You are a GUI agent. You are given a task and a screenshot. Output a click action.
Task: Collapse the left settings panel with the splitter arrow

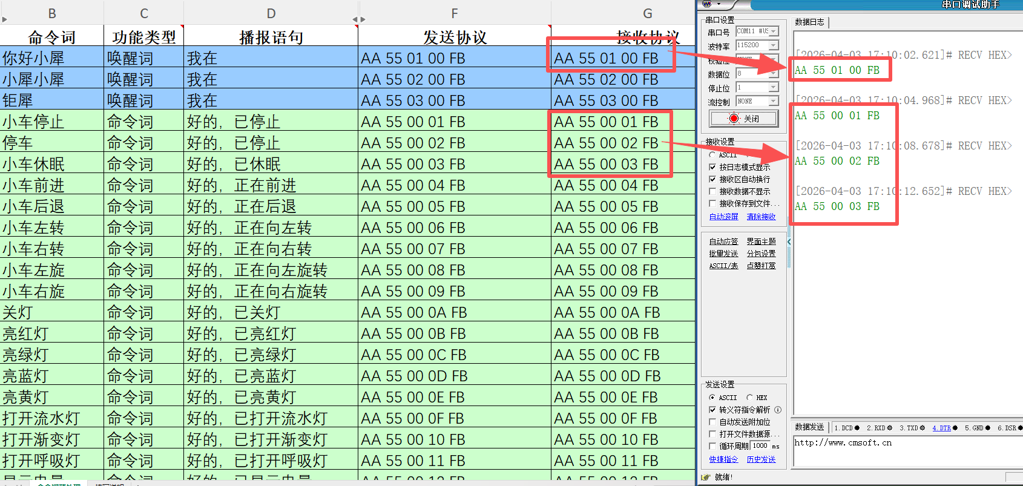point(789,242)
